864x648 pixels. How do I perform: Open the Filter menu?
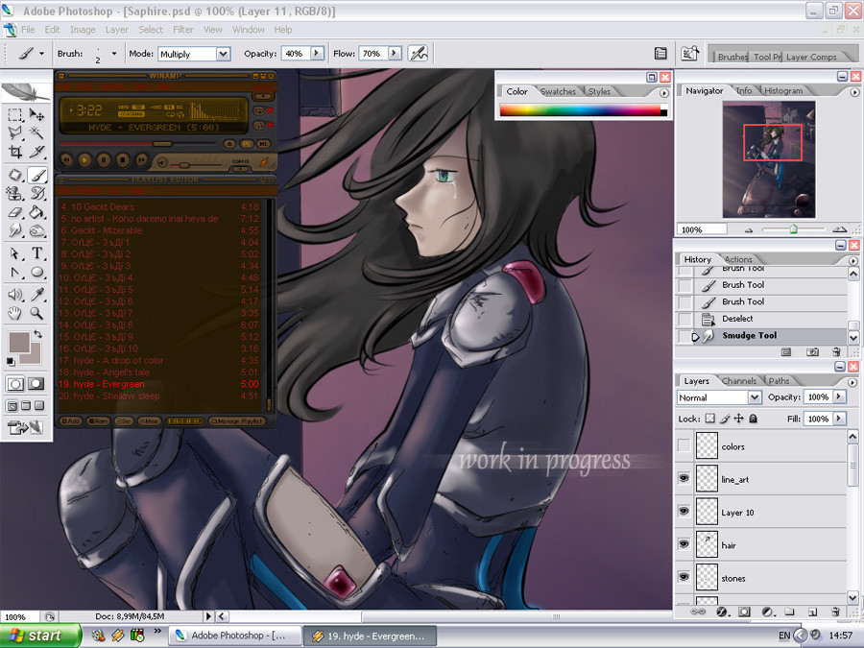tap(183, 30)
